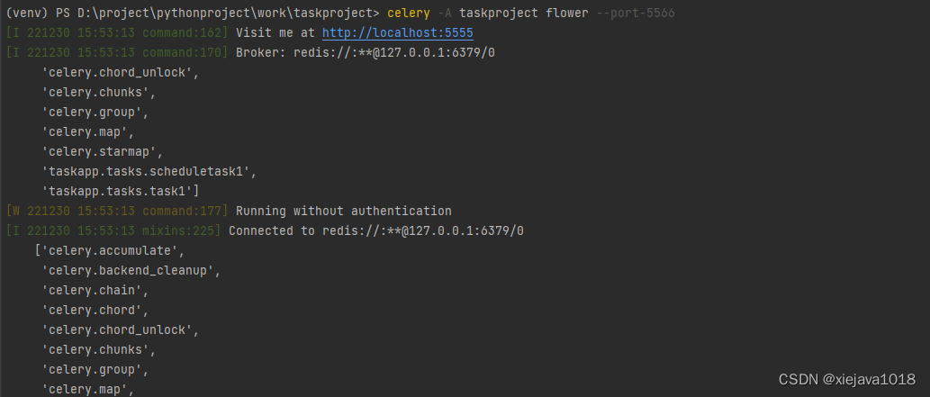This screenshot has height=397, width=930.
Task: Select the 'taskapp.tasks.task1' line
Action: 121,191
